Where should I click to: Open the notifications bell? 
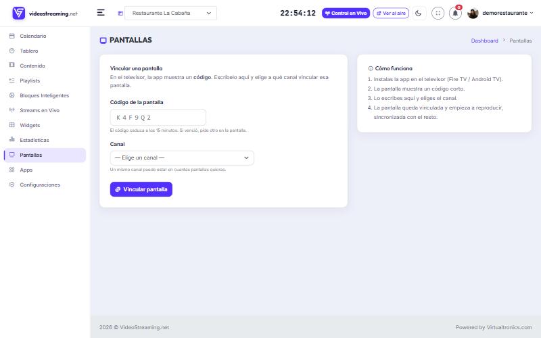click(455, 13)
